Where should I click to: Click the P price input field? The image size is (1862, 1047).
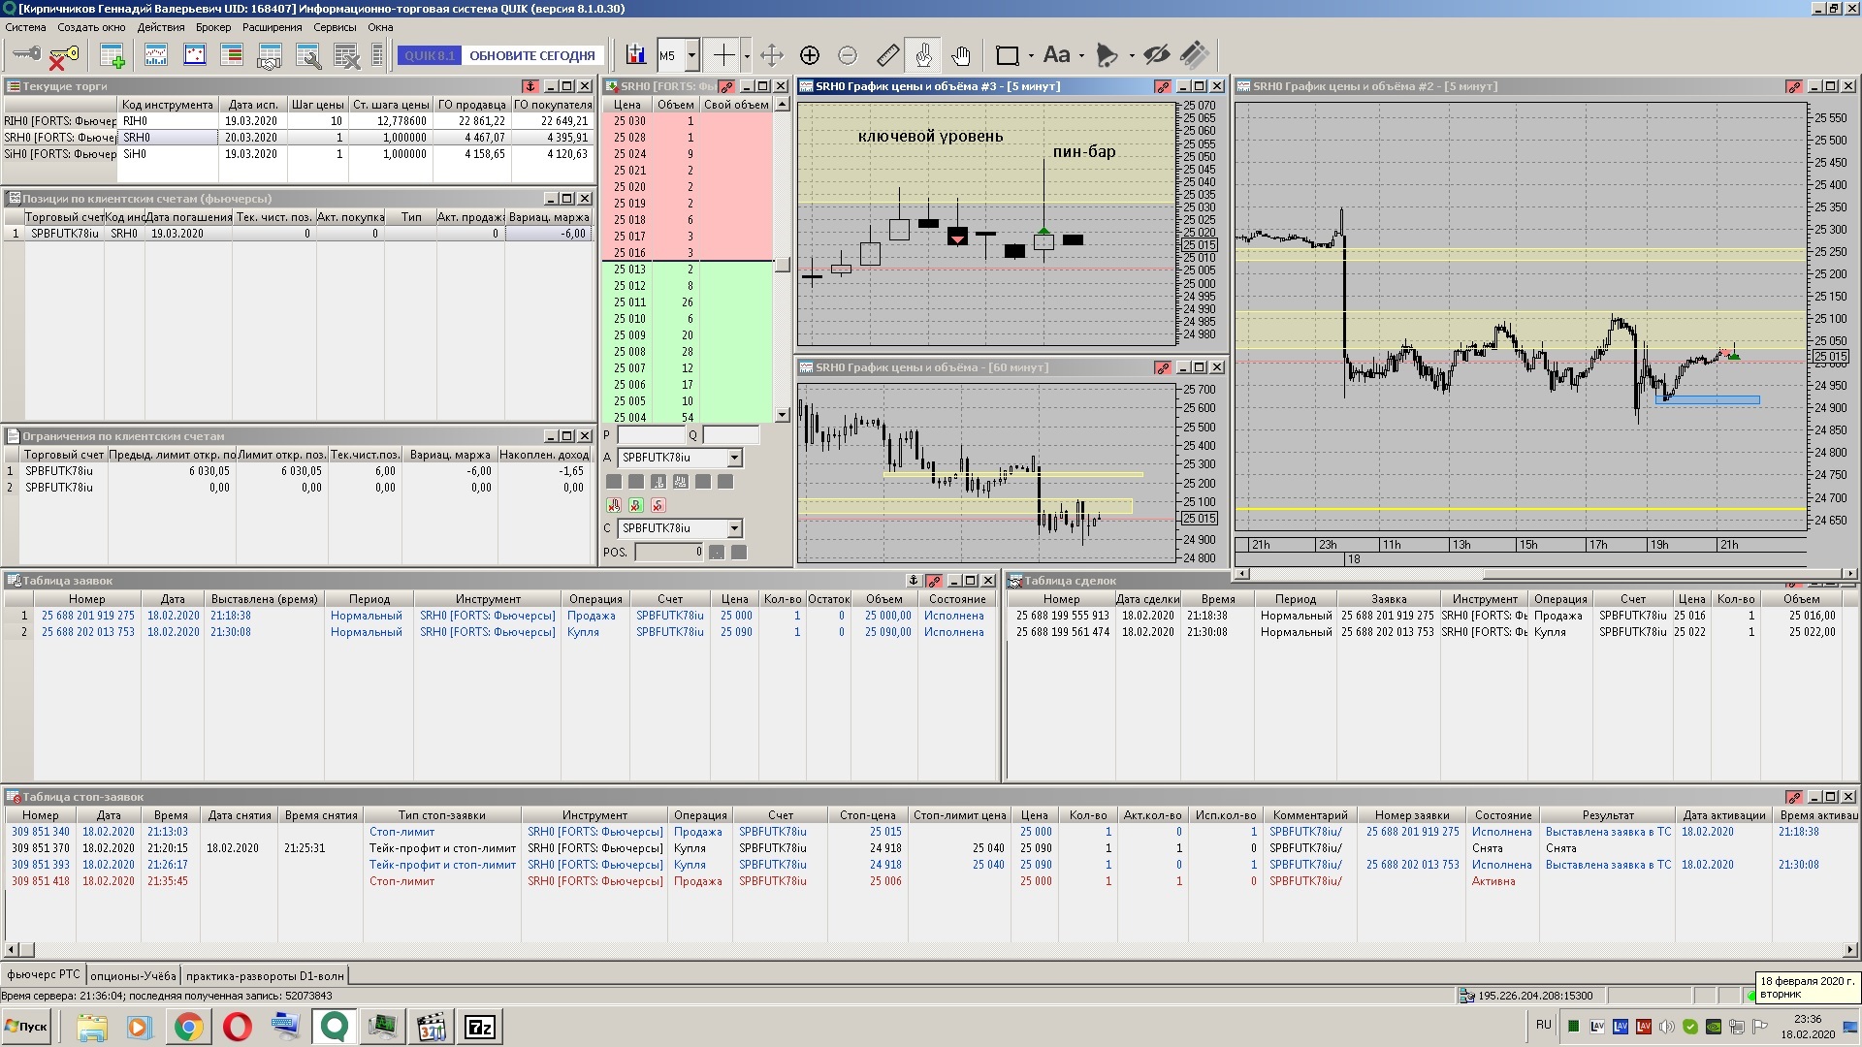coord(652,435)
